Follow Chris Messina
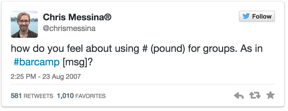This screenshot has width=288, height=111. coord(257,16)
